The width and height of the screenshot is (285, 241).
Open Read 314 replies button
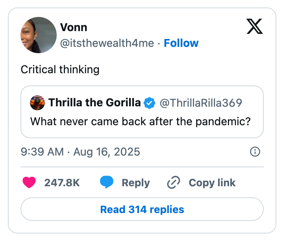[x=142, y=209]
